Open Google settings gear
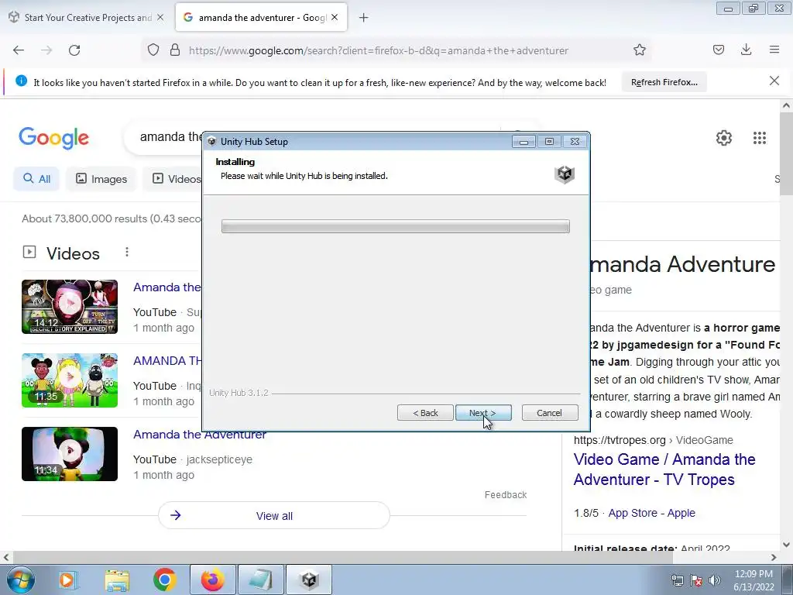 point(724,138)
